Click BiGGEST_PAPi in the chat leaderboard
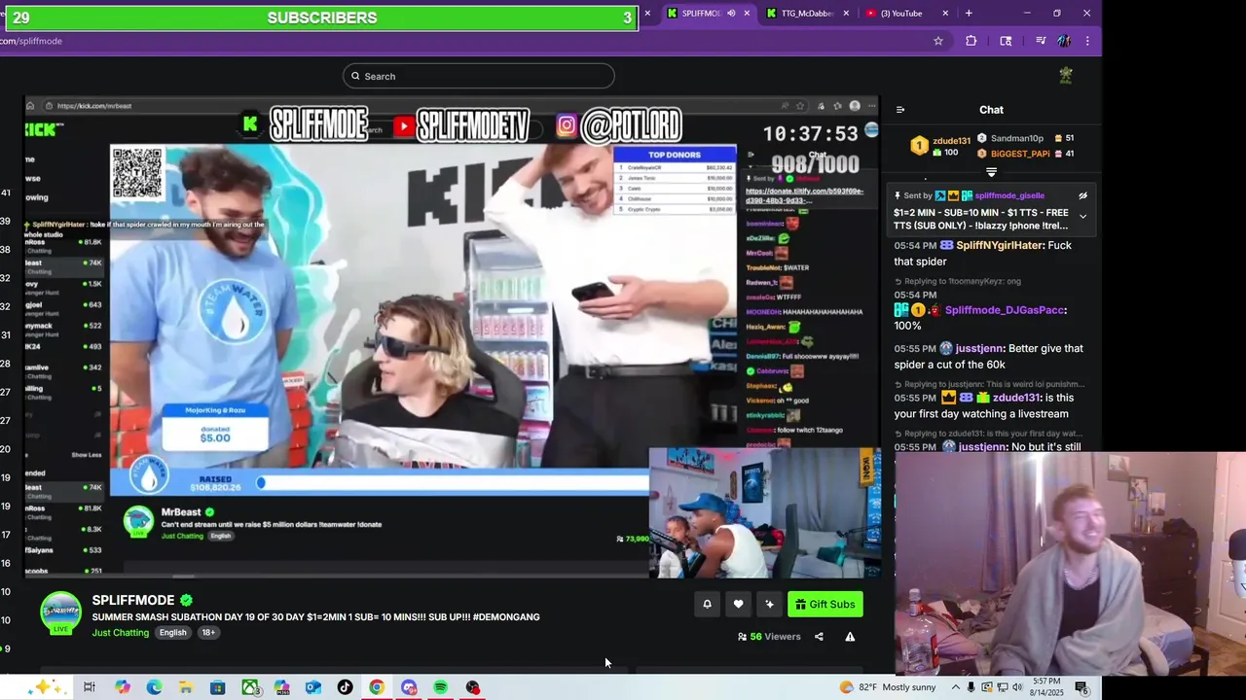 coord(1020,154)
